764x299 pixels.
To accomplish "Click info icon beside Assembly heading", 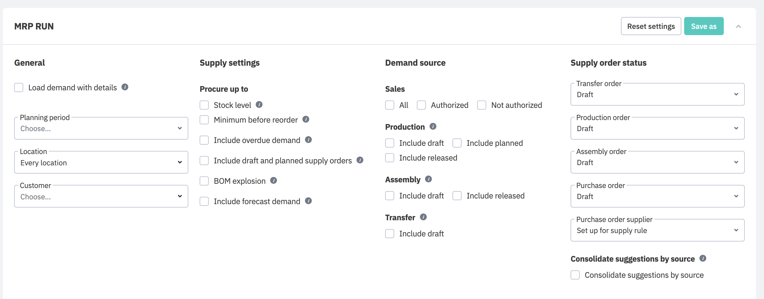I will click(428, 179).
